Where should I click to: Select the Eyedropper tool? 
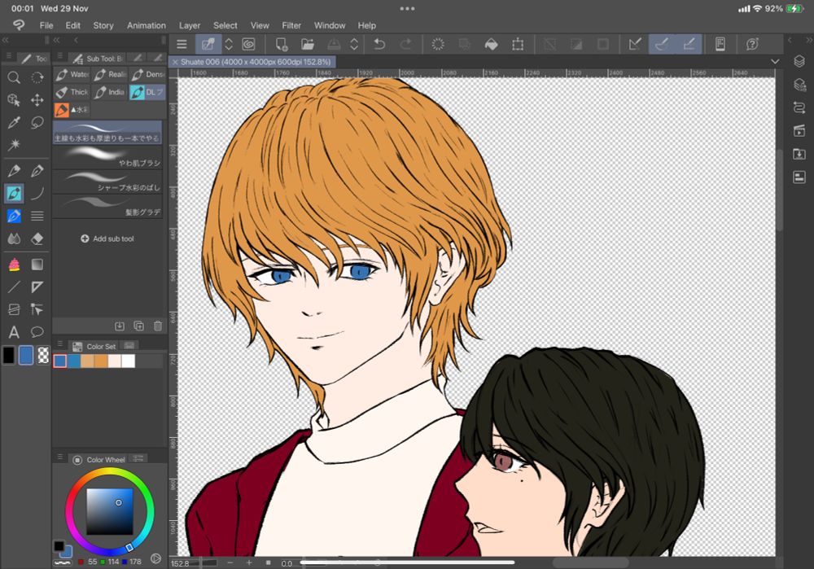[x=14, y=123]
